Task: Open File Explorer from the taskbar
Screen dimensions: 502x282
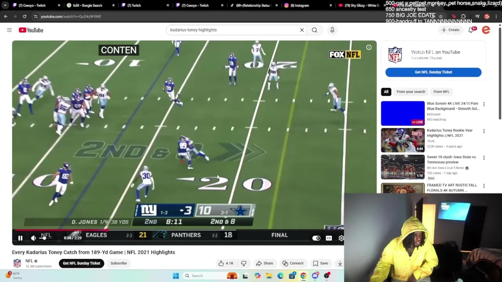Action: pyautogui.click(x=269, y=276)
